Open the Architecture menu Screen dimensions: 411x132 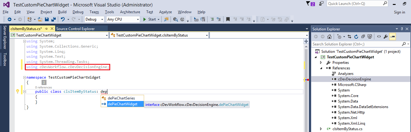(x=130, y=12)
